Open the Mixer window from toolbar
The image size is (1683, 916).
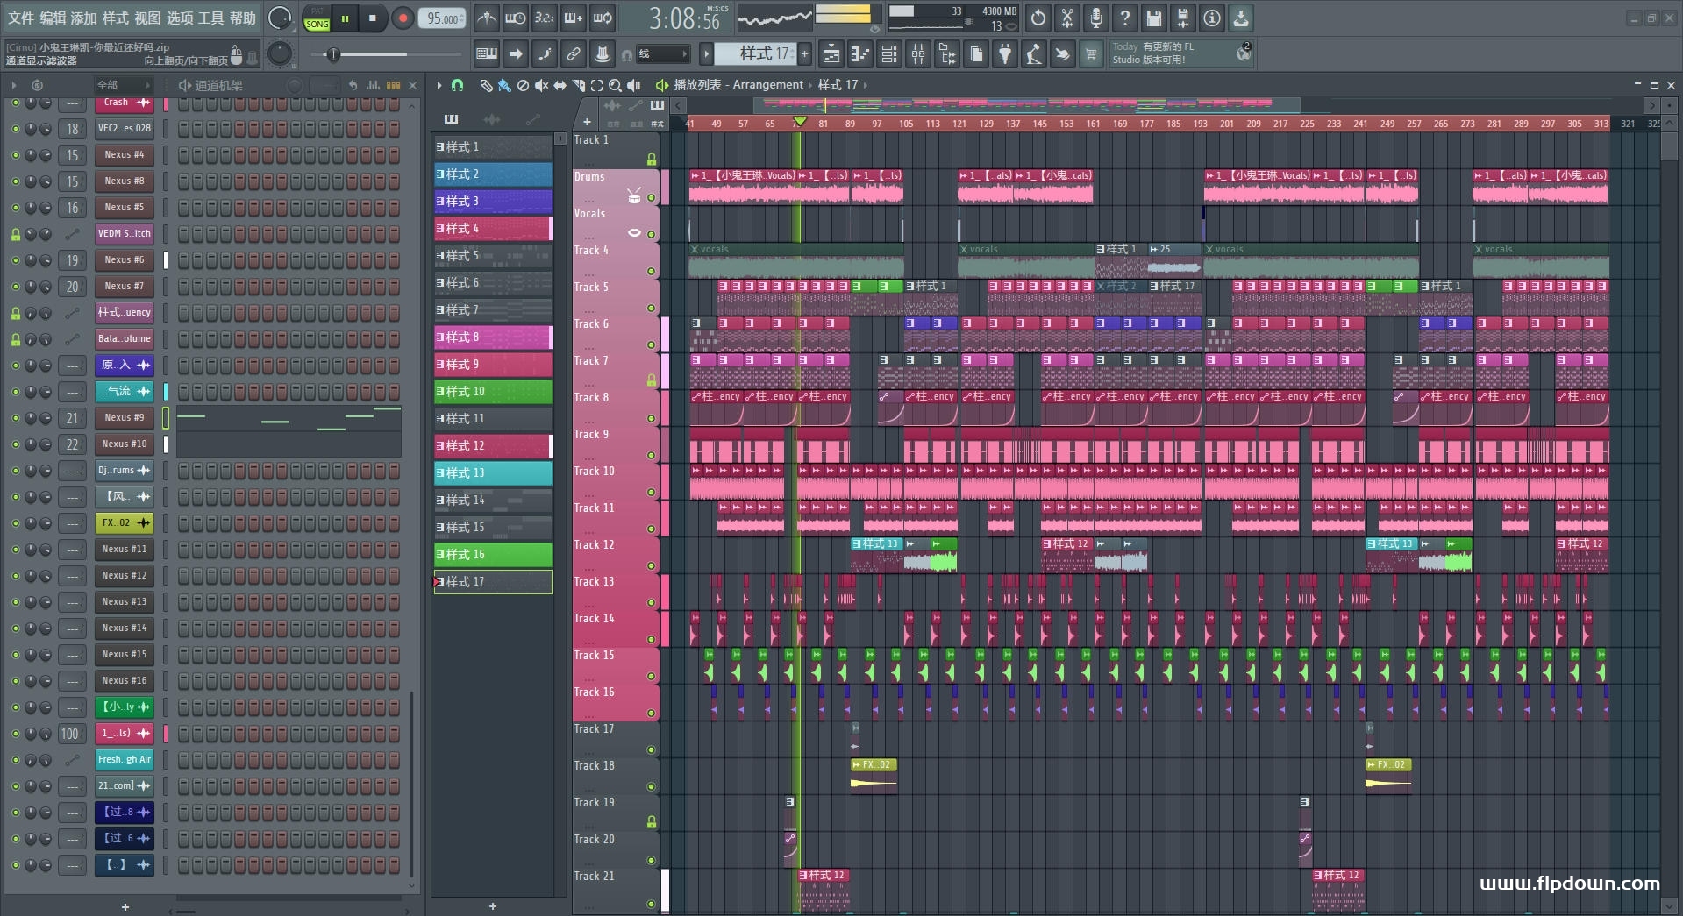pyautogui.click(x=918, y=54)
